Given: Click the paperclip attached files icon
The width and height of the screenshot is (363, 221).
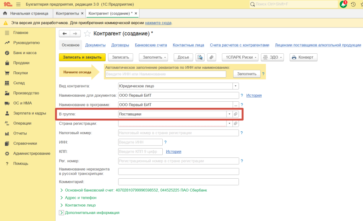Looking at the screenshot, I should 211,57.
